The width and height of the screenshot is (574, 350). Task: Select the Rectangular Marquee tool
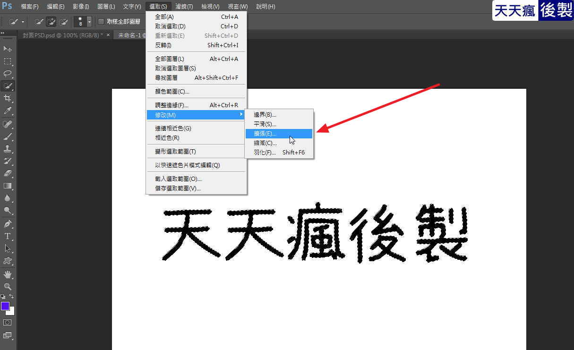click(x=8, y=61)
